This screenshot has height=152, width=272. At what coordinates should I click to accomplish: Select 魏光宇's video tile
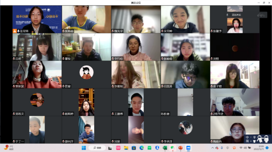(x=136, y=19)
